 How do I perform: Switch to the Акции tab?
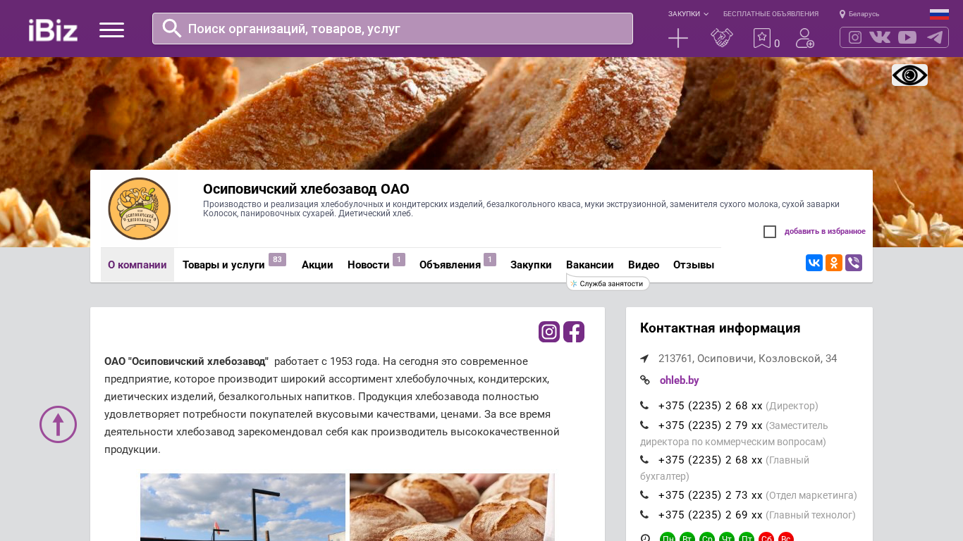[x=317, y=265]
